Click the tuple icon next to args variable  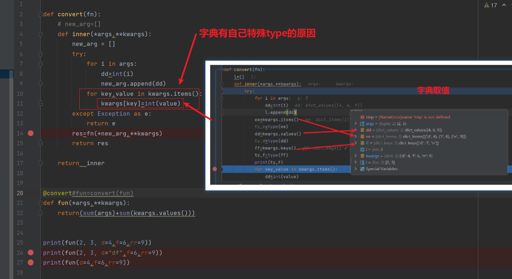362,124
